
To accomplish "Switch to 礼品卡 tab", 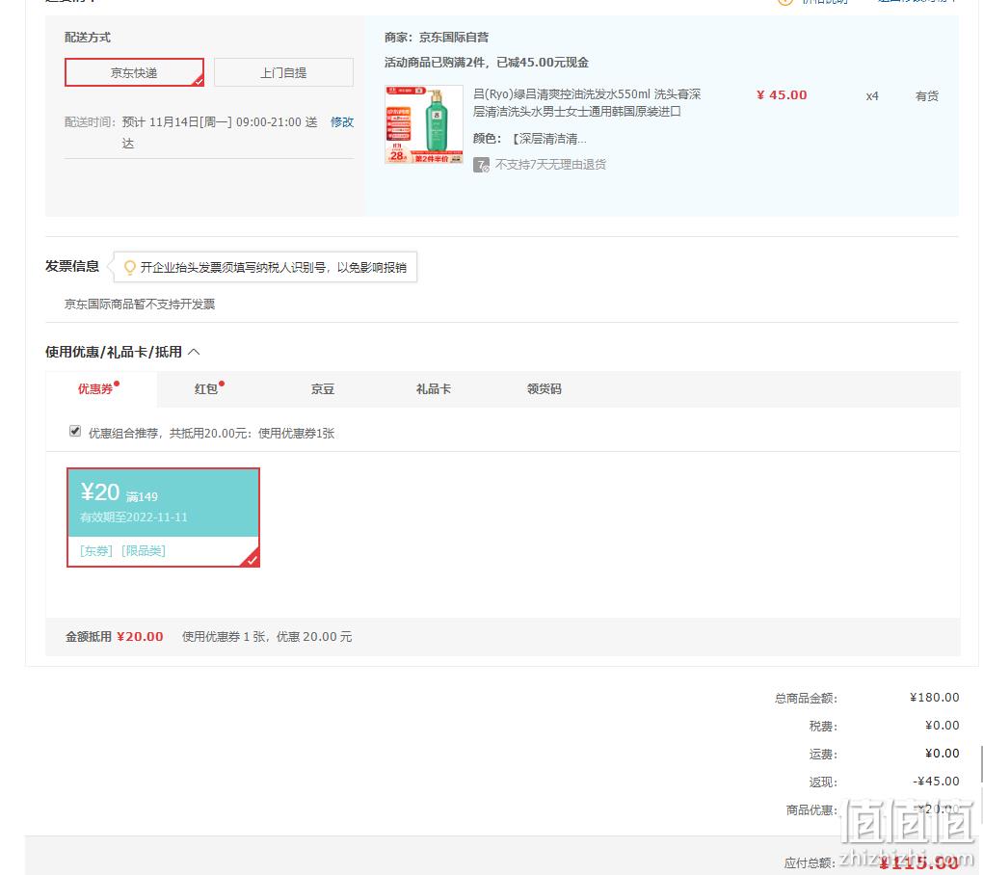I will [434, 389].
